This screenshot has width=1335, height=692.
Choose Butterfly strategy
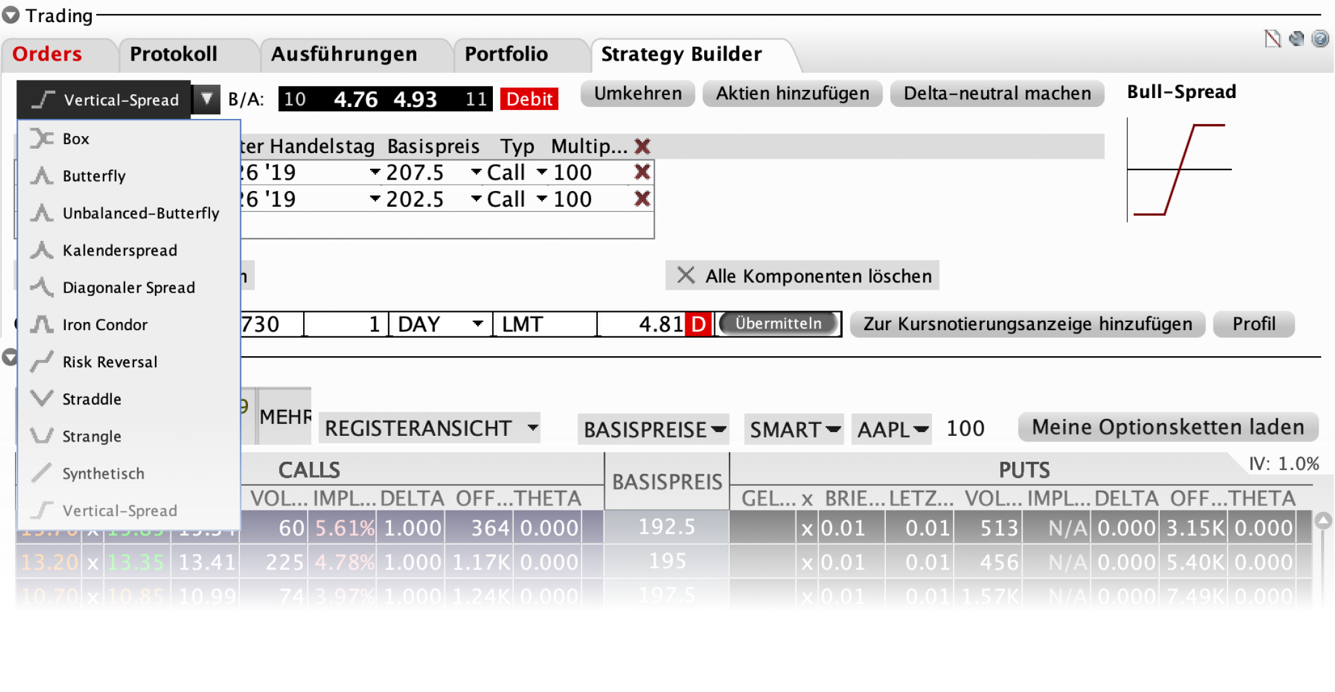point(129,176)
